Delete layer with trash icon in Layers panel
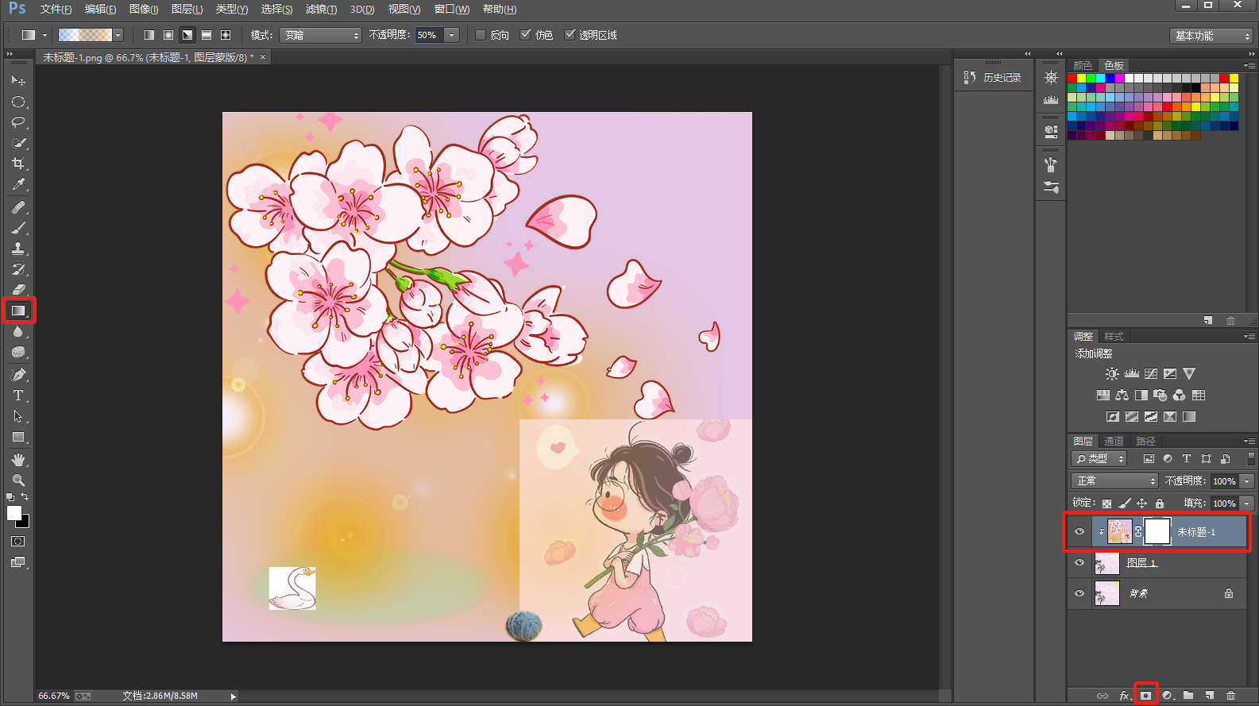 pyautogui.click(x=1230, y=696)
